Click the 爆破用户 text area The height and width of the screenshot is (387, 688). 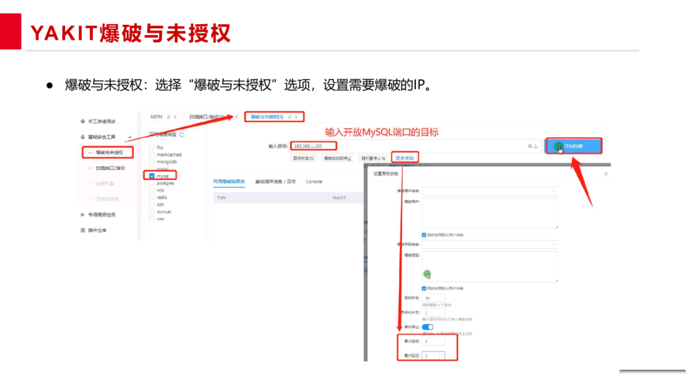click(x=490, y=213)
